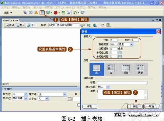This screenshot has width=164, height=121.
Task: Click the Date insert icon
Action: point(63,13)
